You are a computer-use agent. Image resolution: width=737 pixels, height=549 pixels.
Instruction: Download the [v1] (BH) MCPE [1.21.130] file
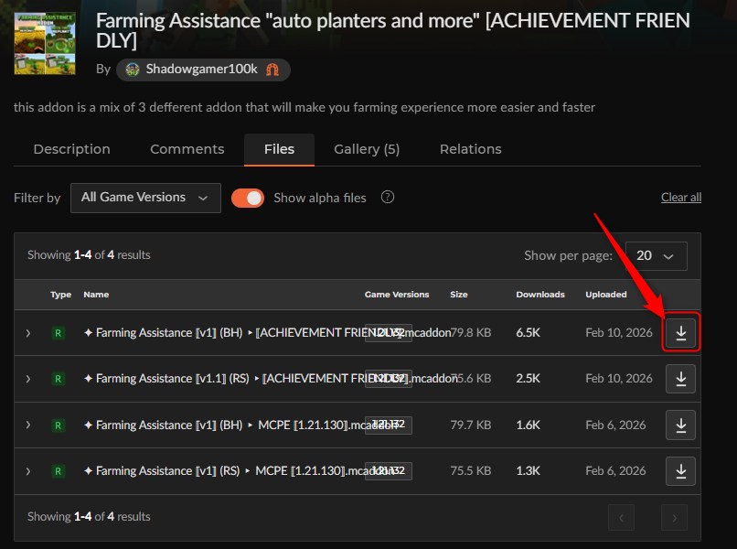coord(680,425)
